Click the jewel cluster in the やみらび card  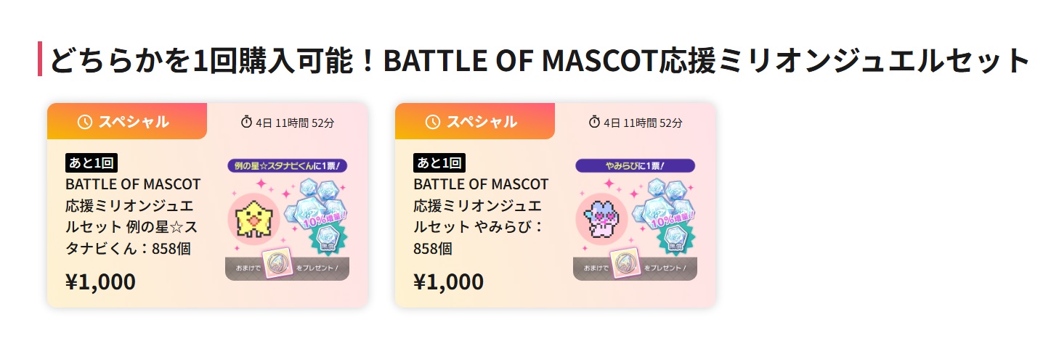pos(662,205)
